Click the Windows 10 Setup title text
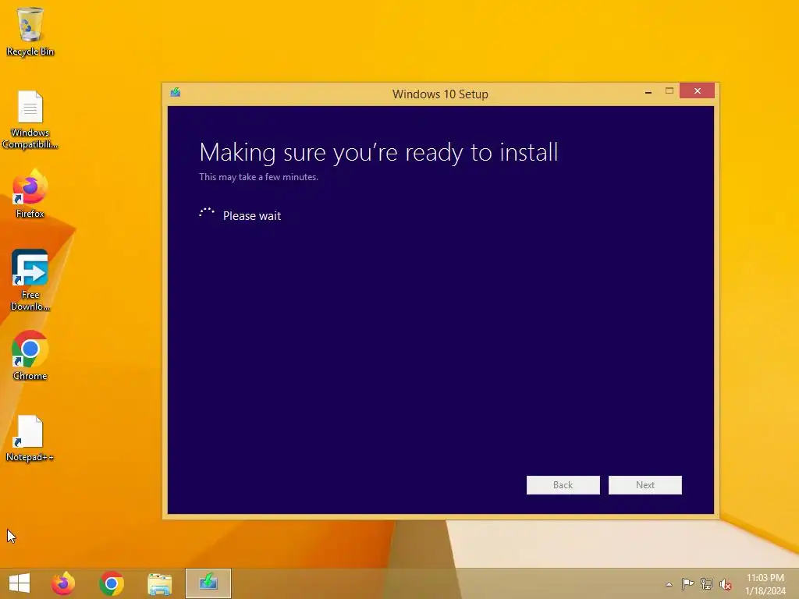This screenshot has height=599, width=799. click(440, 94)
